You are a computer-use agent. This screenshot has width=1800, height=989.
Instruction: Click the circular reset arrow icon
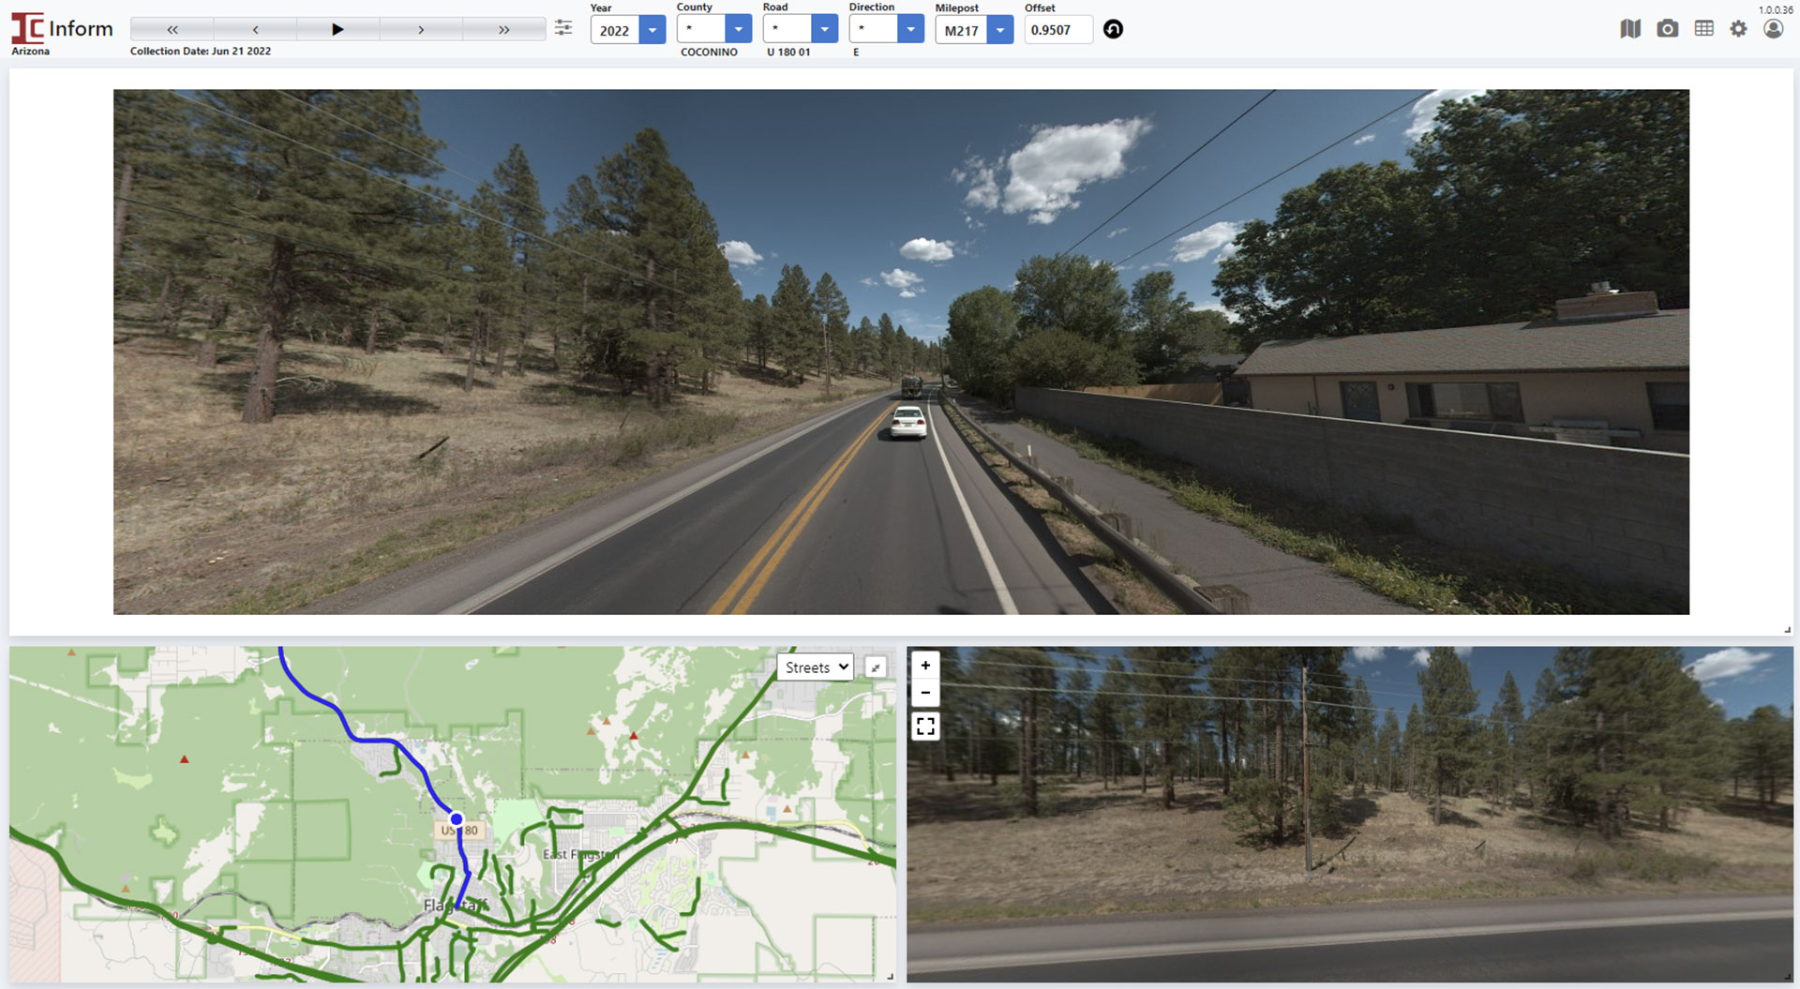click(x=1113, y=29)
